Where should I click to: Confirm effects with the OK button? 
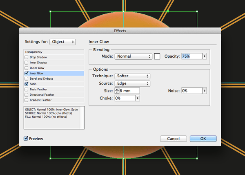click(203, 139)
